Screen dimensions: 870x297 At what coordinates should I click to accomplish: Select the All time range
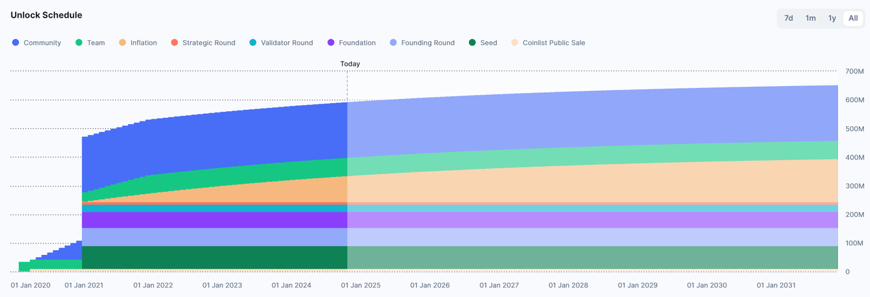point(853,18)
